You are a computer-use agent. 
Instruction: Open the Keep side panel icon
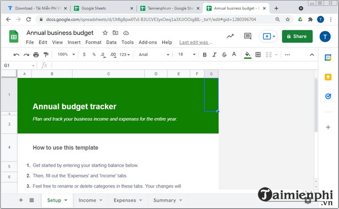coord(328,77)
